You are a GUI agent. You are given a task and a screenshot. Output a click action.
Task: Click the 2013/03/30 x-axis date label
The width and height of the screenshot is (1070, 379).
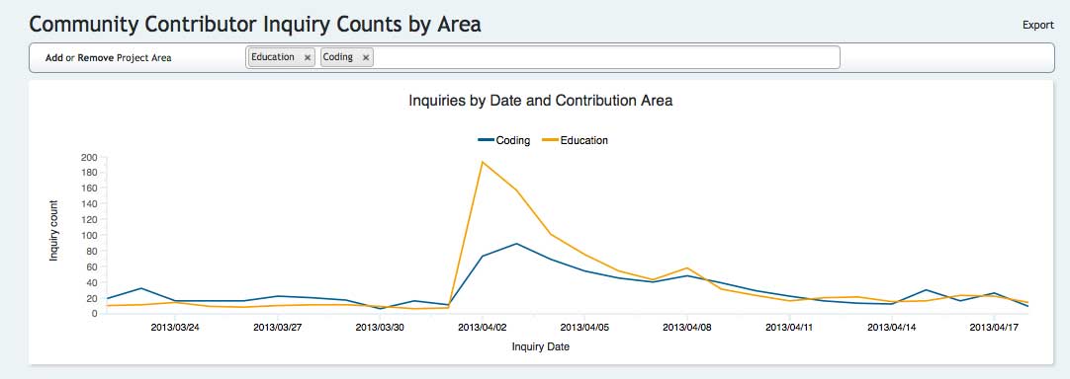(x=380, y=328)
